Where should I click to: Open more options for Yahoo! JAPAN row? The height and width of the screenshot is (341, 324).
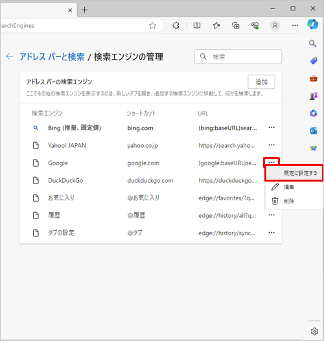click(x=272, y=145)
